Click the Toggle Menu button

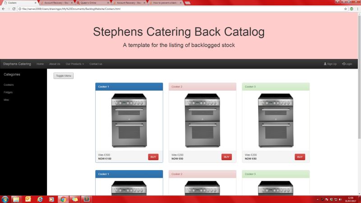(64, 76)
